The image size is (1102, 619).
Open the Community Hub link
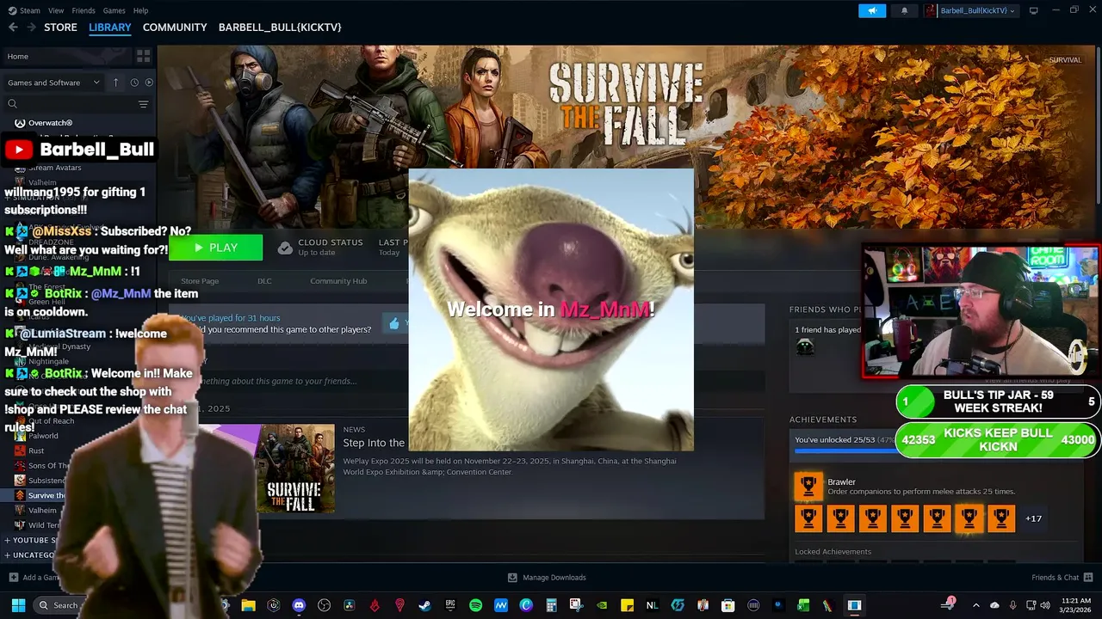[338, 281]
